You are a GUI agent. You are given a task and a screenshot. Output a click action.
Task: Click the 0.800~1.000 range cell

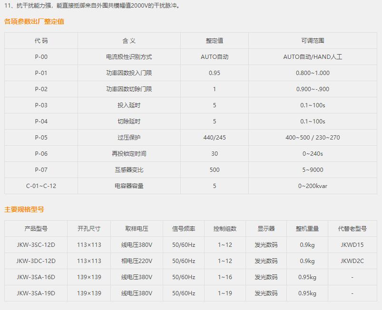pyautogui.click(x=313, y=73)
